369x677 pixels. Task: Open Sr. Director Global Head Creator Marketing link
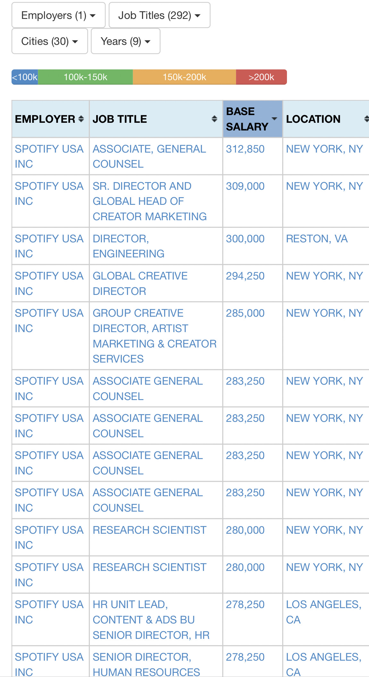tap(149, 201)
